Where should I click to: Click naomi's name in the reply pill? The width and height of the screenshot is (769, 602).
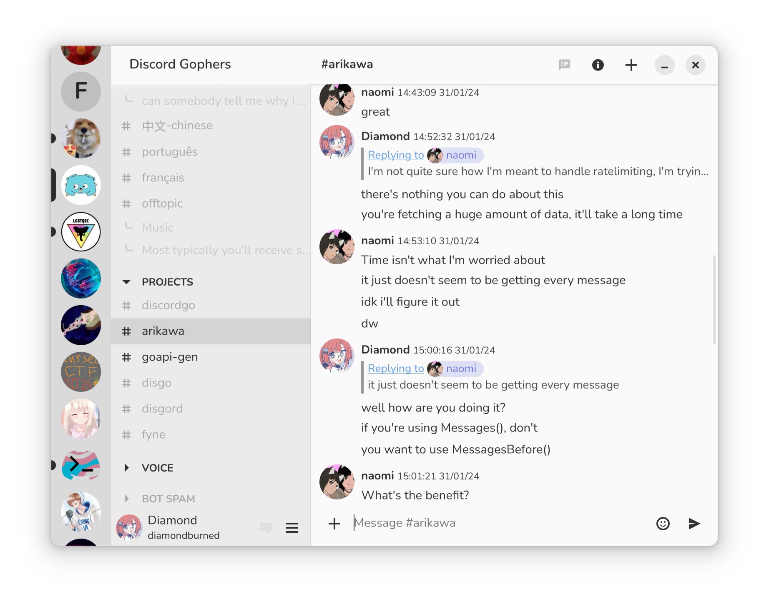click(462, 155)
